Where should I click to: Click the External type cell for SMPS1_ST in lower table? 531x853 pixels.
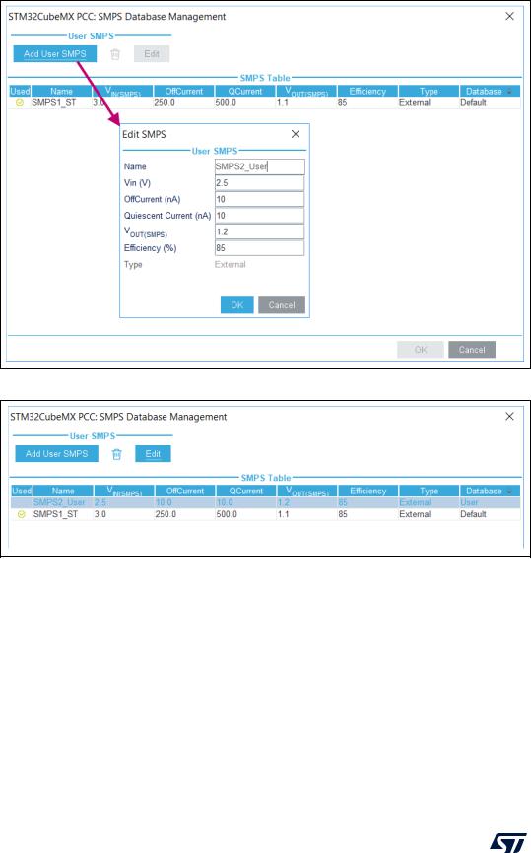pyautogui.click(x=415, y=514)
